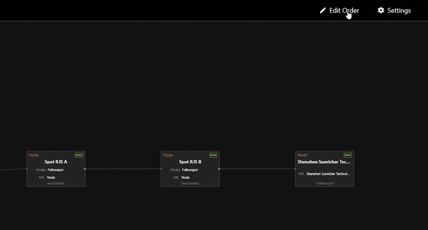This screenshot has height=230, width=428.
Task: Click the output port of Spot RJS B
Action: (x=219, y=169)
